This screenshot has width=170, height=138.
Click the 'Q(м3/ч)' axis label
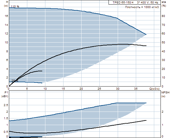[154, 89]
